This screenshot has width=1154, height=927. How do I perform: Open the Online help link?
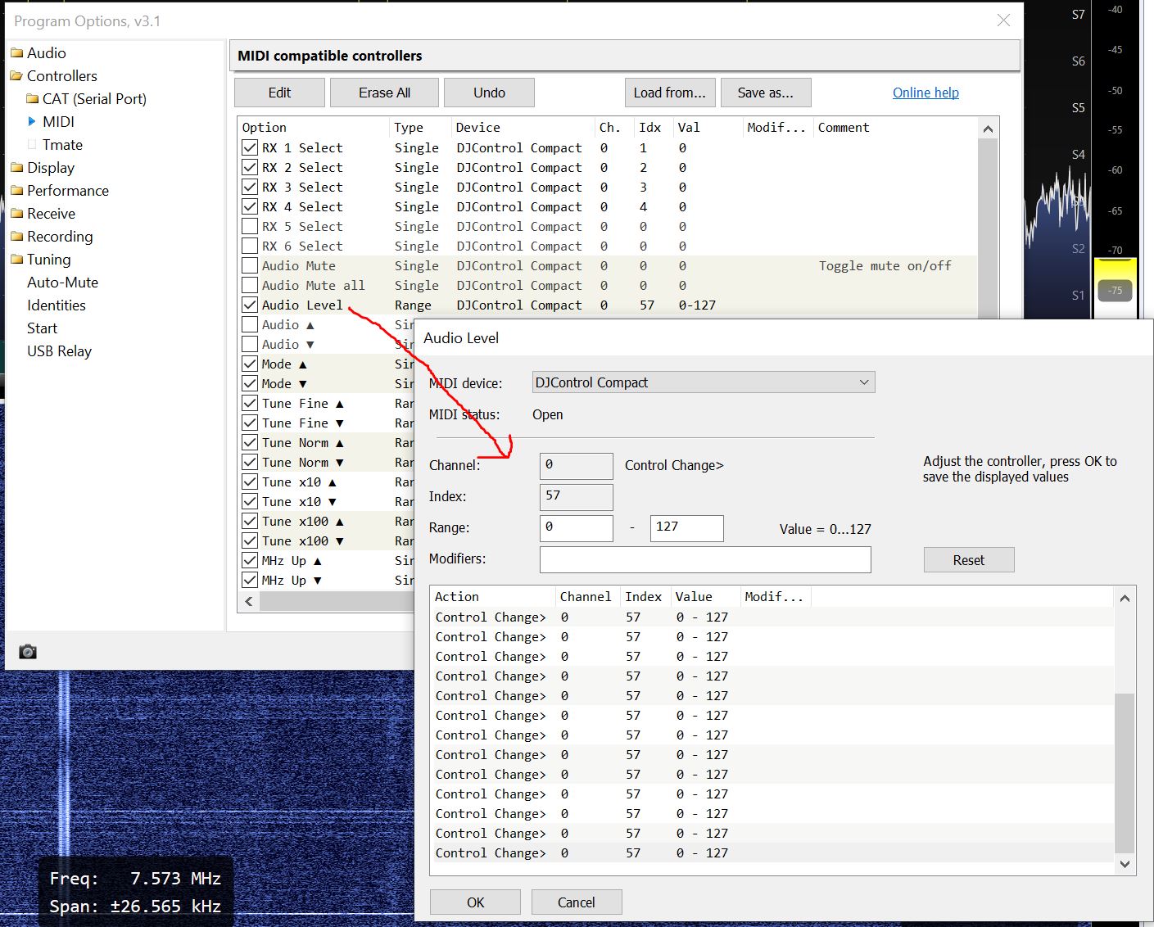coord(925,93)
